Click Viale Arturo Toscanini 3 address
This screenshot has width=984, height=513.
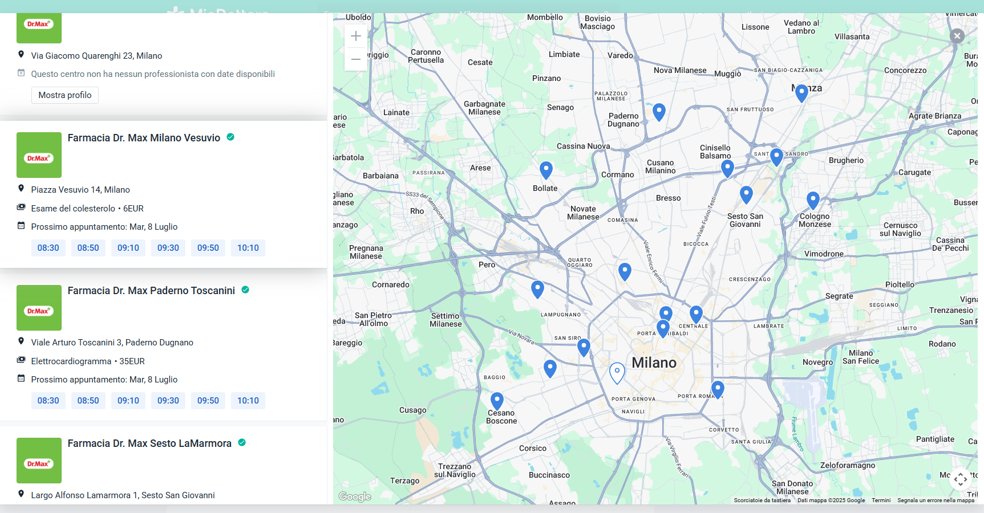(112, 343)
